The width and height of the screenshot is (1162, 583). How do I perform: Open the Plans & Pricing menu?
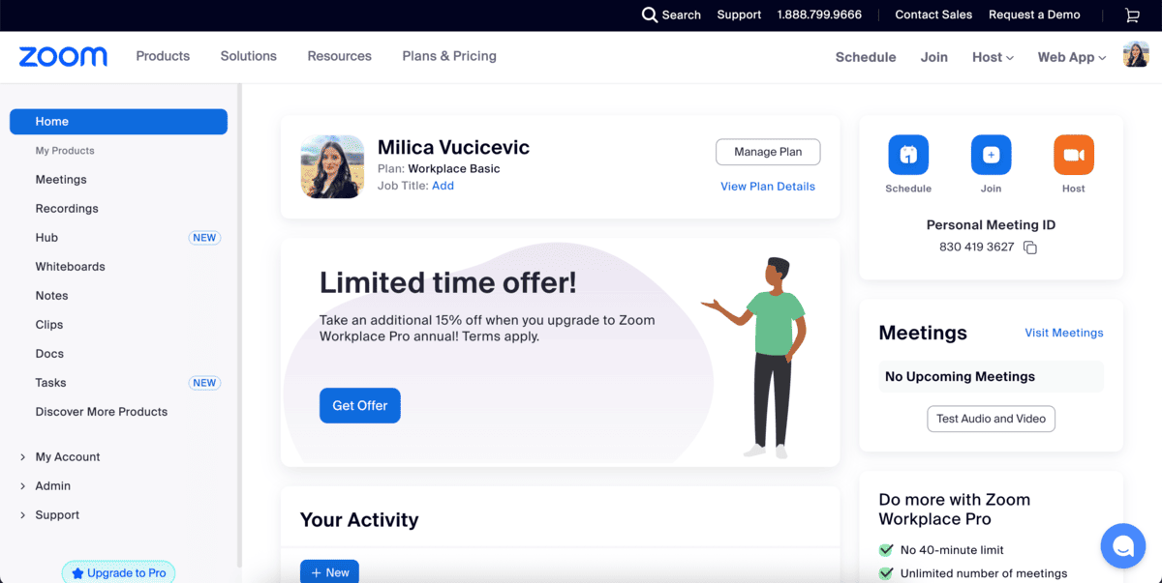[449, 56]
